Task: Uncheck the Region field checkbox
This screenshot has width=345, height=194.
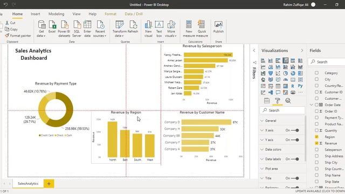Action: click(316, 136)
